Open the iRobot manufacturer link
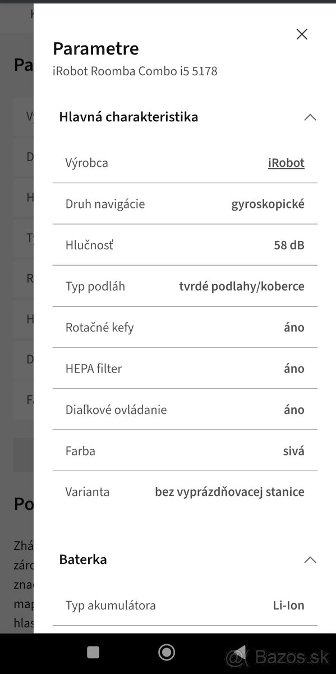 pos(286,162)
